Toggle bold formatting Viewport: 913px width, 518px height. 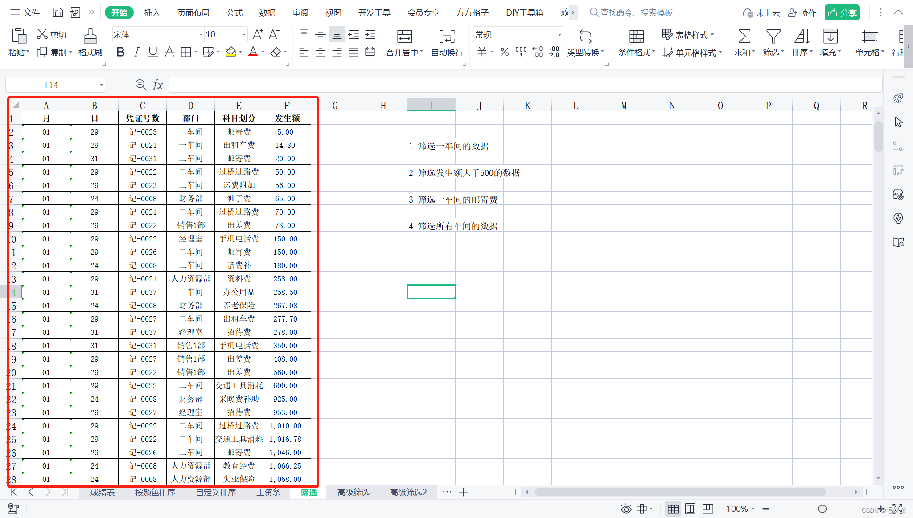point(120,52)
